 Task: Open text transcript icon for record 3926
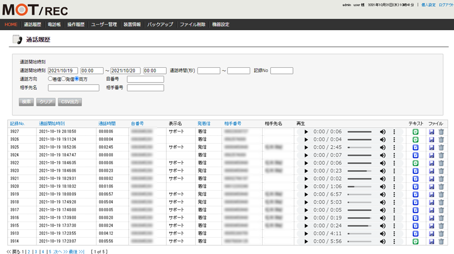point(416,139)
